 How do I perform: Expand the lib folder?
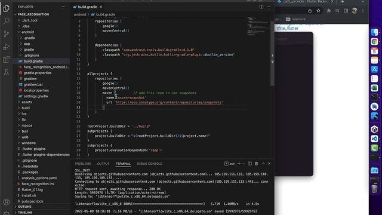24,119
